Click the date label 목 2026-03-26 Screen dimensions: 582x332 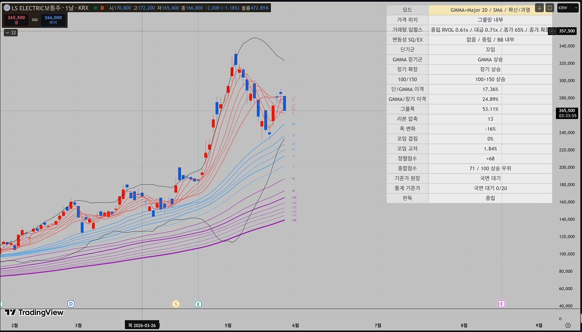(142, 325)
